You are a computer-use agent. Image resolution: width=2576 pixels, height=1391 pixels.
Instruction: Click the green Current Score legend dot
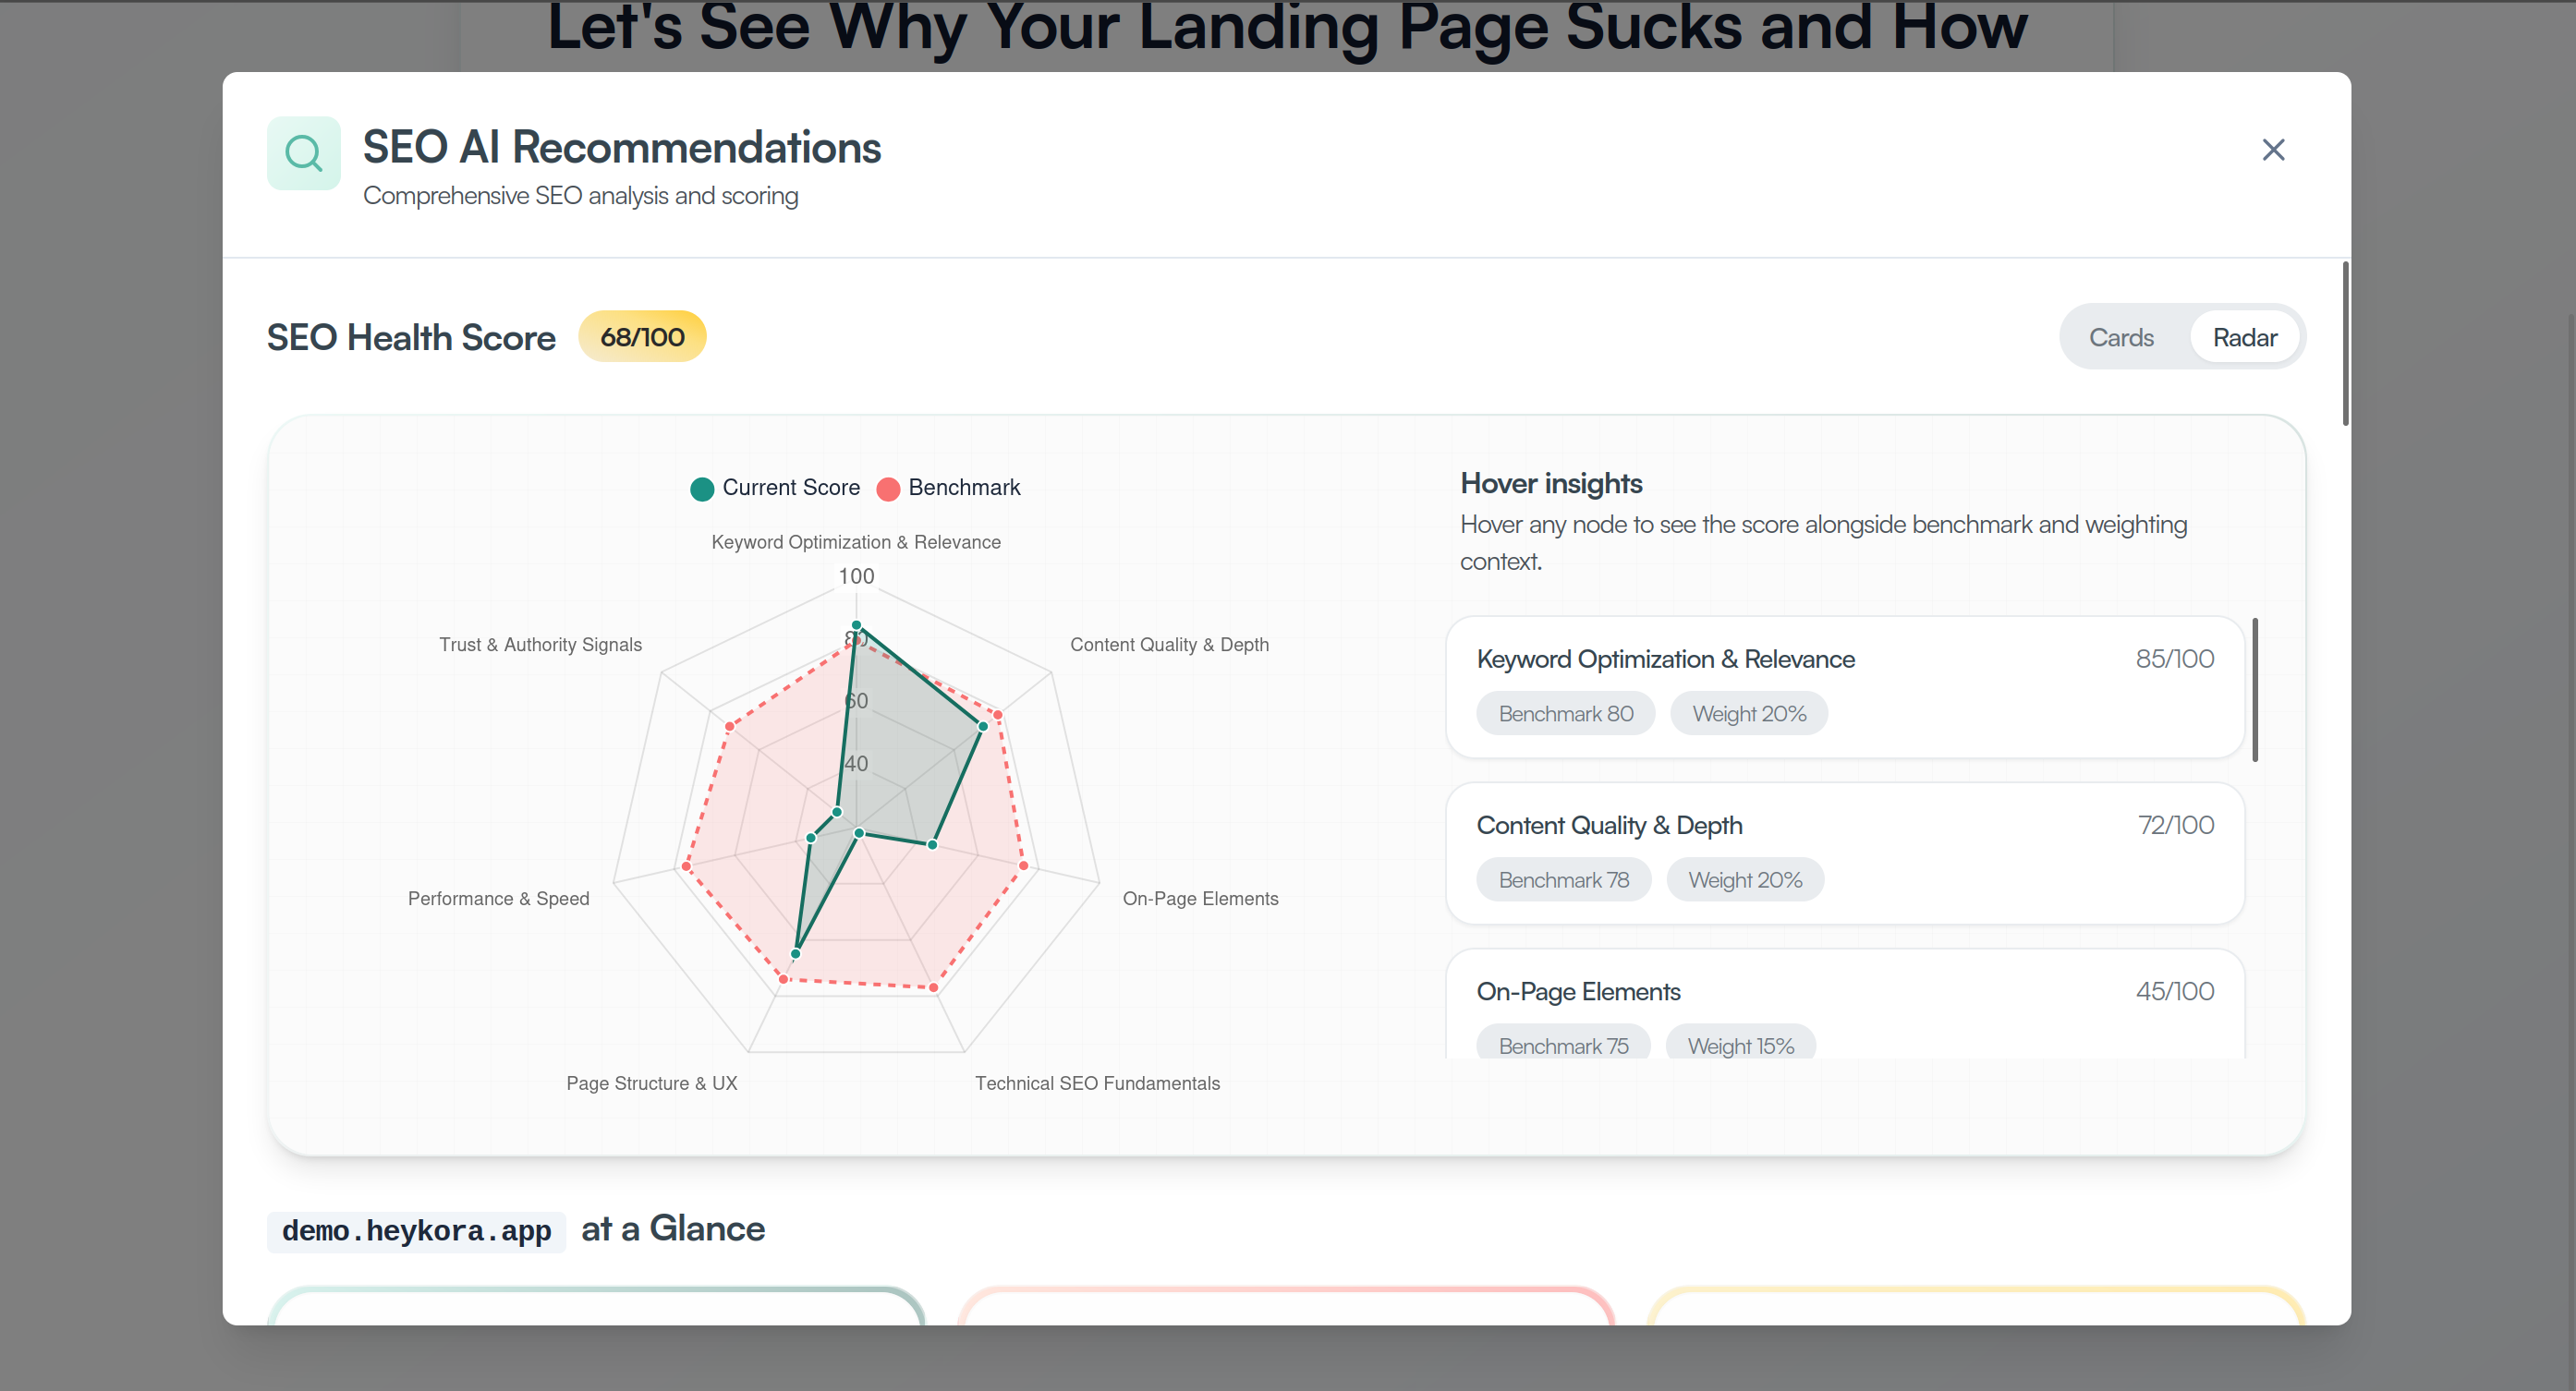[702, 489]
